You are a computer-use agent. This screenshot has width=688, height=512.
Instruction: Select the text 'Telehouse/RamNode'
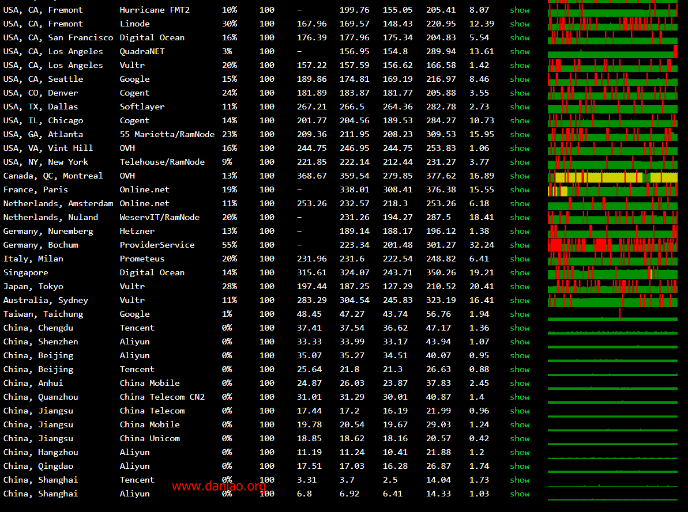[x=162, y=162]
